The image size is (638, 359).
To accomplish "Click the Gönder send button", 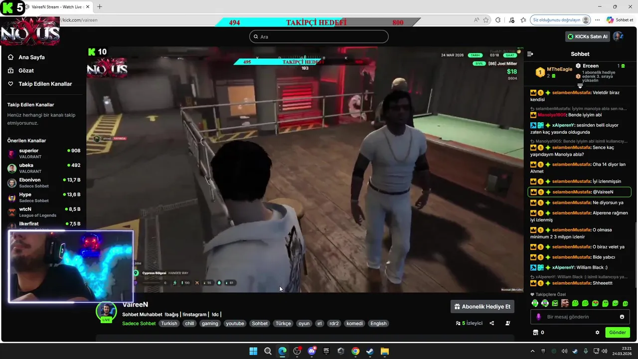I will click(x=618, y=333).
